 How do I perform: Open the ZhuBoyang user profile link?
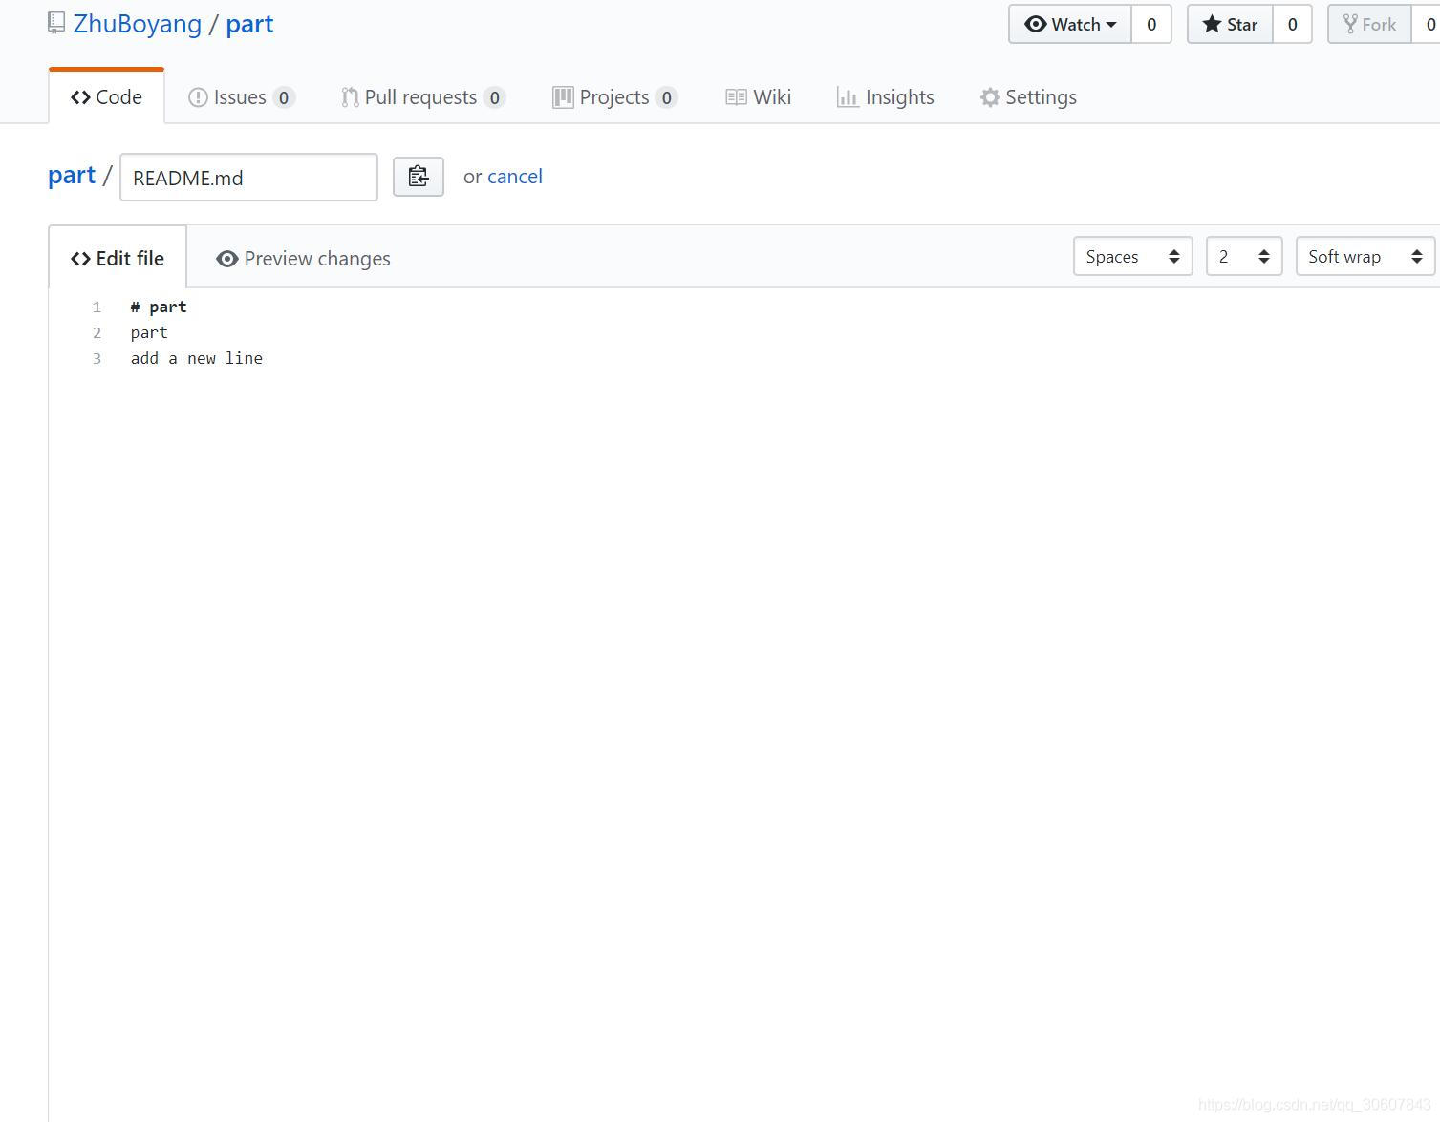coord(138,24)
